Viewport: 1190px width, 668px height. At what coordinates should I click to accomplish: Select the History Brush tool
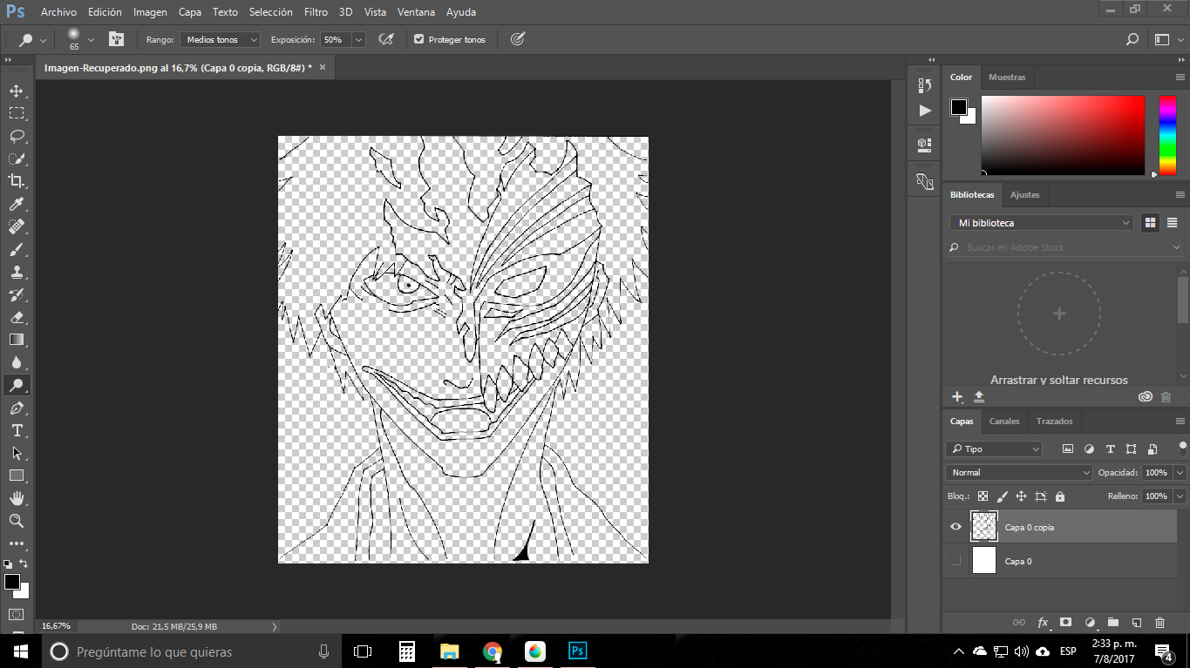click(x=17, y=294)
